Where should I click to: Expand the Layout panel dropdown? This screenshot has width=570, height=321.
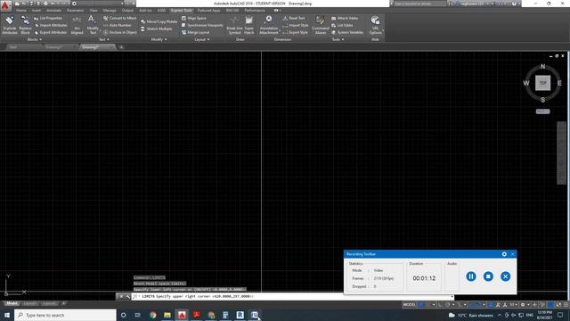202,39
